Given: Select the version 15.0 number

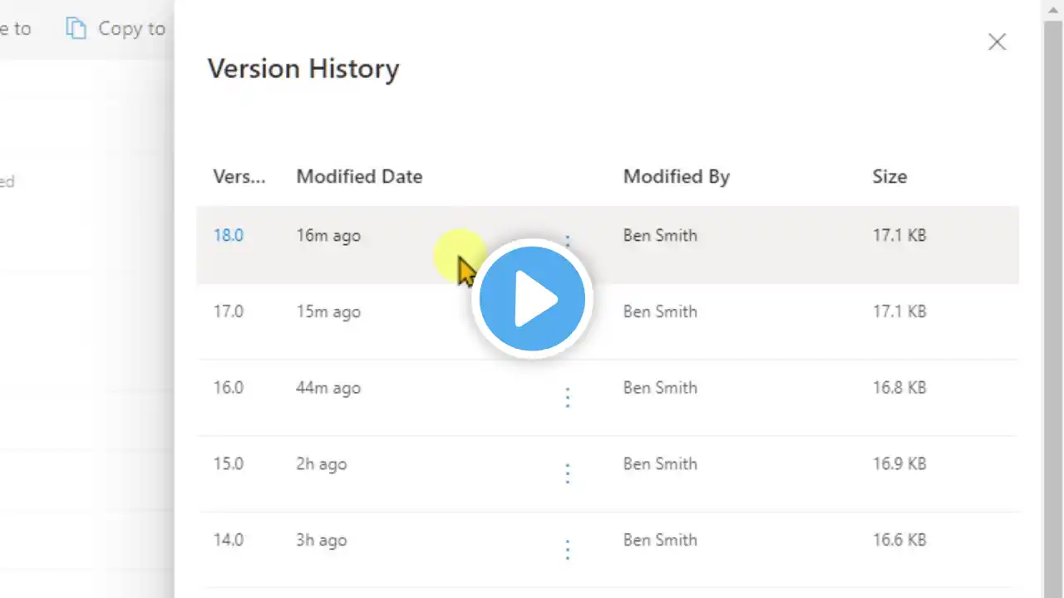Looking at the screenshot, I should [x=229, y=463].
